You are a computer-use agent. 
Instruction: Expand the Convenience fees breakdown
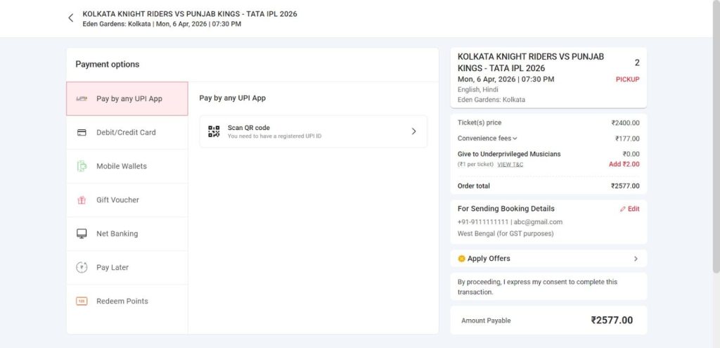tap(515, 138)
